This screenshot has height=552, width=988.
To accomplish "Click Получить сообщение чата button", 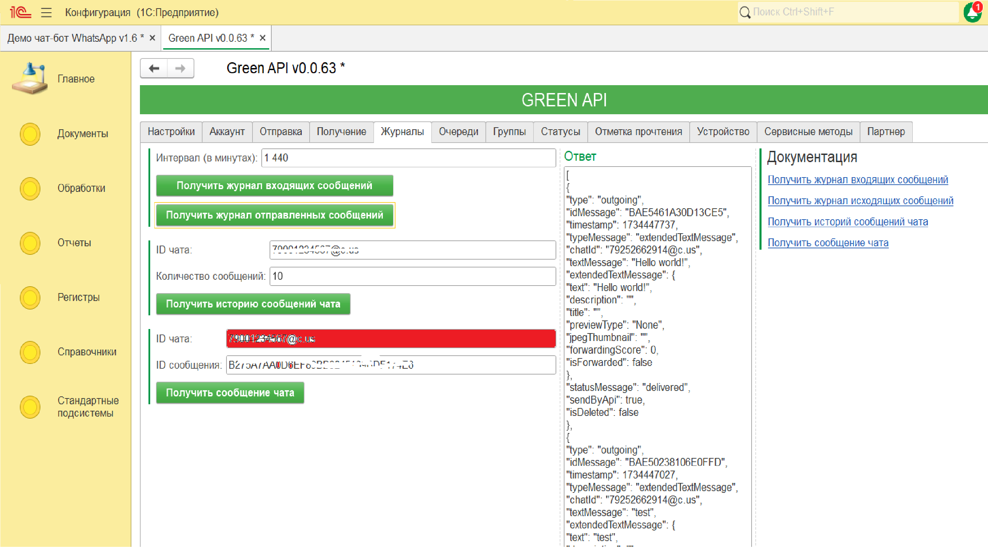I will [230, 393].
